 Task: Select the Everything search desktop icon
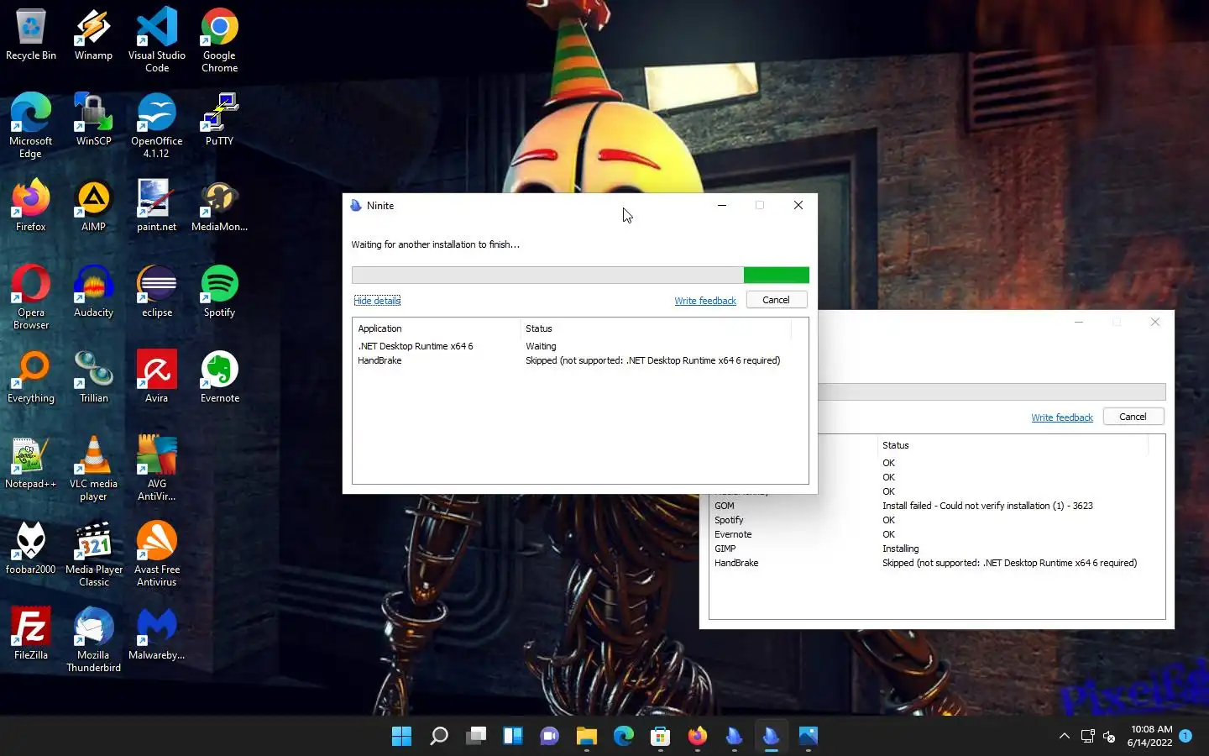tap(31, 376)
